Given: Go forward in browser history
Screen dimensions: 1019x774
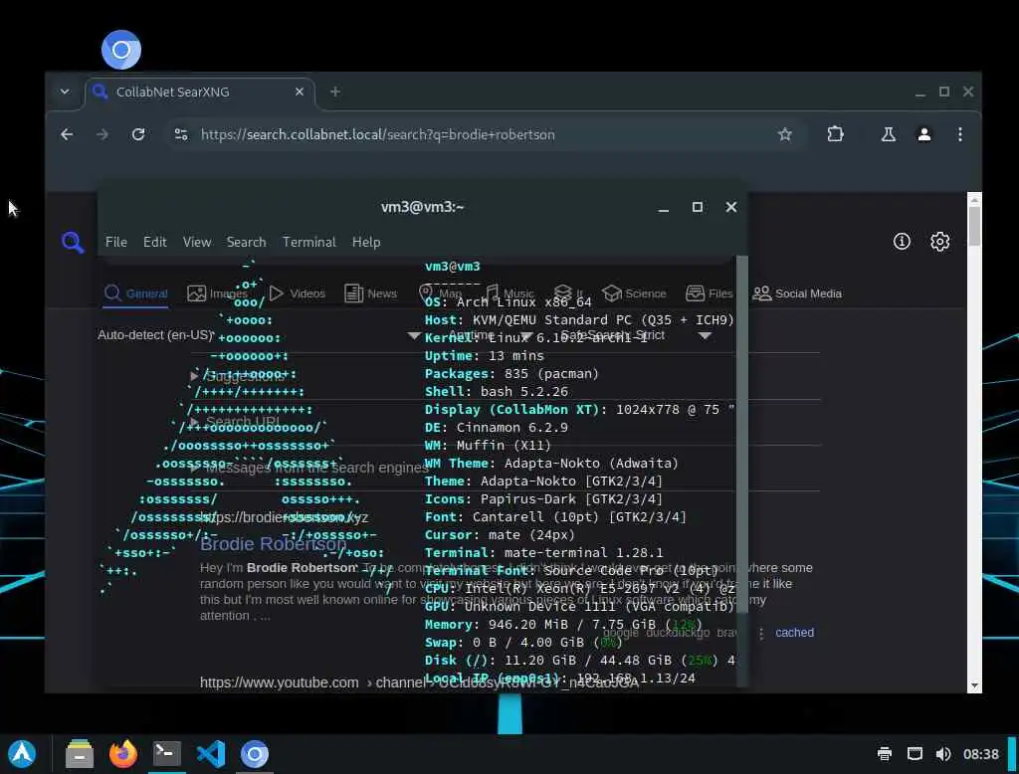Looking at the screenshot, I should [x=102, y=134].
